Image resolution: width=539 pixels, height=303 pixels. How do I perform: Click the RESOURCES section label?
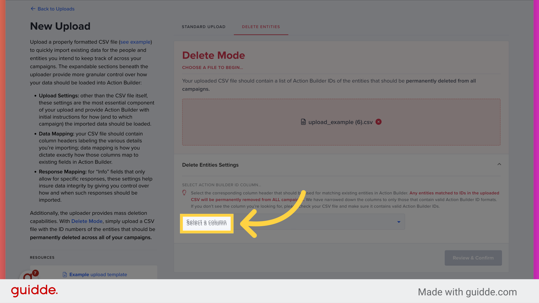[x=42, y=257]
